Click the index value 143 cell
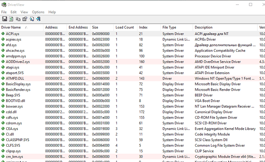Viewport: 265px width, 162px height. click(142, 78)
